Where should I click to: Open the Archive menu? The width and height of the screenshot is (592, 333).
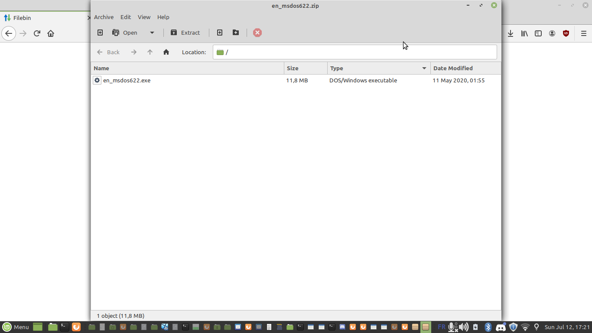tap(104, 17)
